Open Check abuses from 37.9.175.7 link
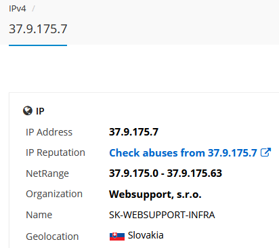279x248 pixels. click(x=183, y=152)
